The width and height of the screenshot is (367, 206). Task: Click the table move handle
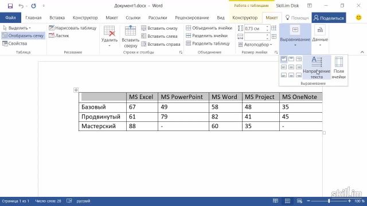pyautogui.click(x=76, y=90)
